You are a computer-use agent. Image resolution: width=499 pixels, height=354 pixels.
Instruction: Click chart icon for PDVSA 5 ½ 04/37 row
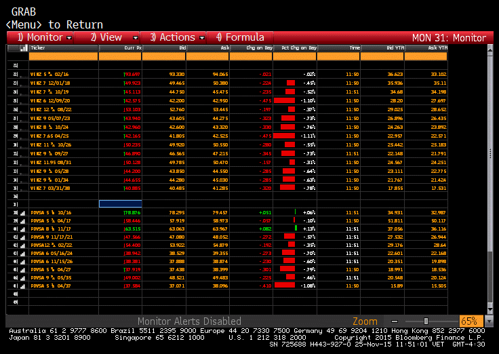point(22,286)
